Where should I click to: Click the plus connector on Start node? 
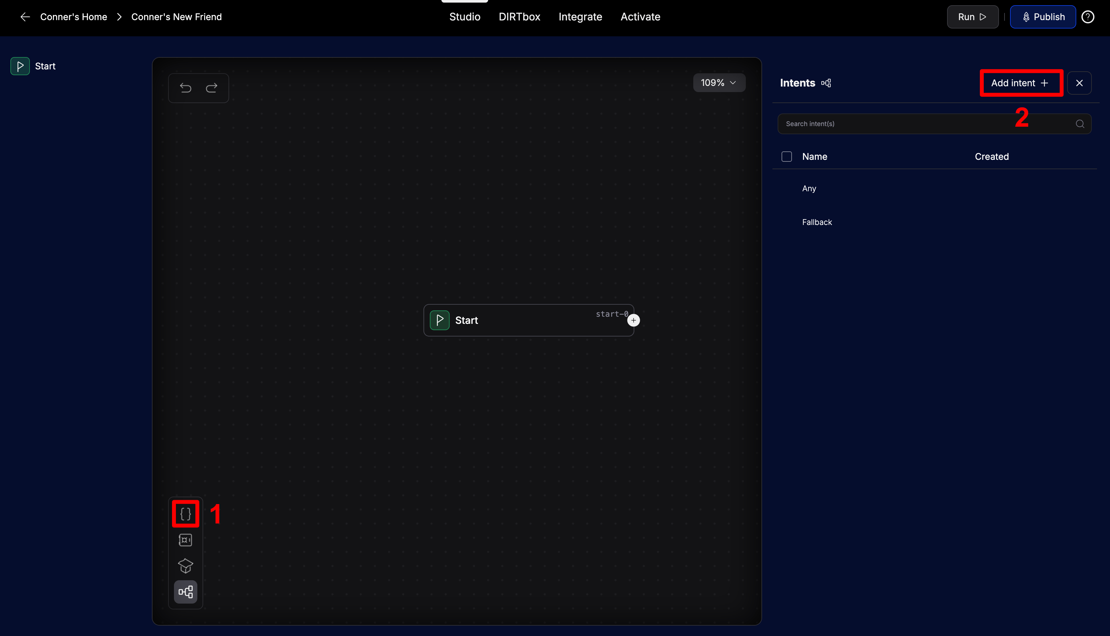pos(633,321)
